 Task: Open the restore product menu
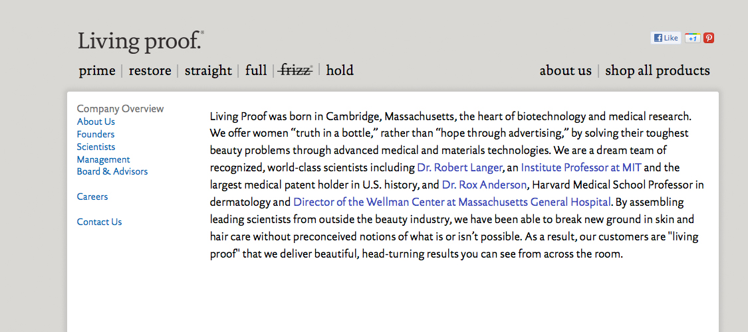coord(150,70)
